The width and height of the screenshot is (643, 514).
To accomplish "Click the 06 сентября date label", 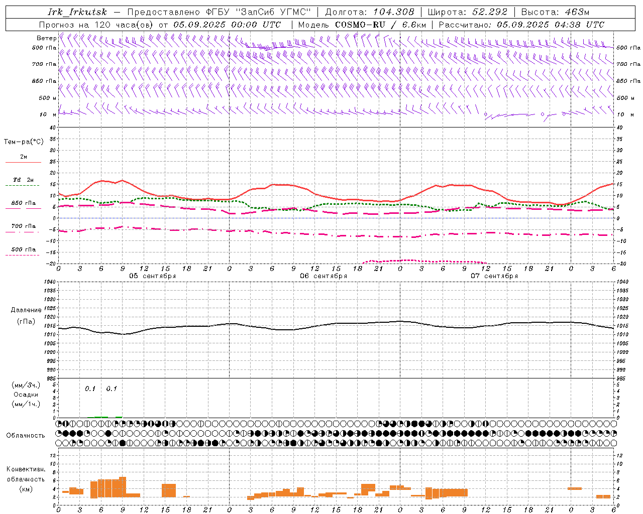I will (x=323, y=276).
